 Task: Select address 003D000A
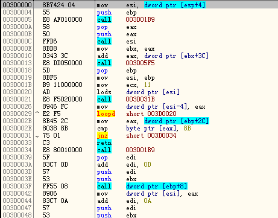point(17,27)
